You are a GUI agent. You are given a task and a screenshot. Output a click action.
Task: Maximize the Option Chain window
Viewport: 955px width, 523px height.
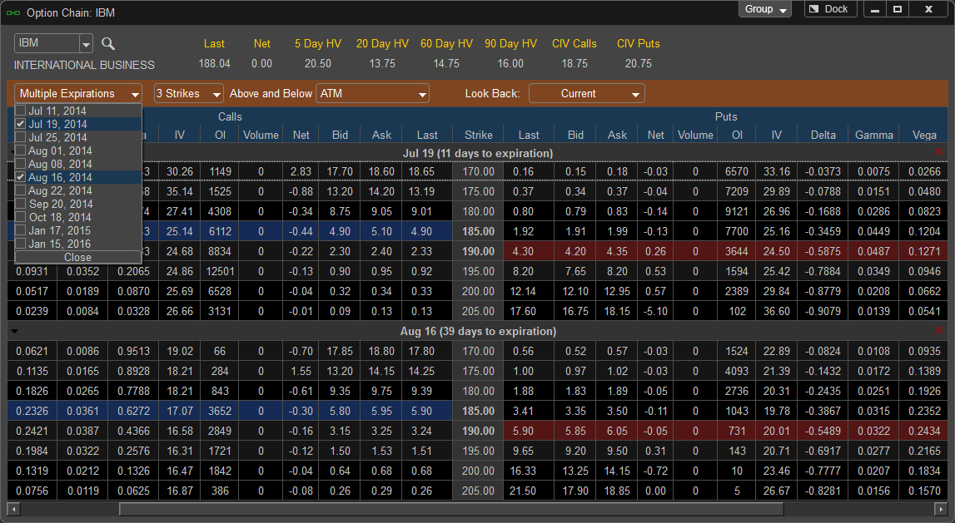[898, 9]
